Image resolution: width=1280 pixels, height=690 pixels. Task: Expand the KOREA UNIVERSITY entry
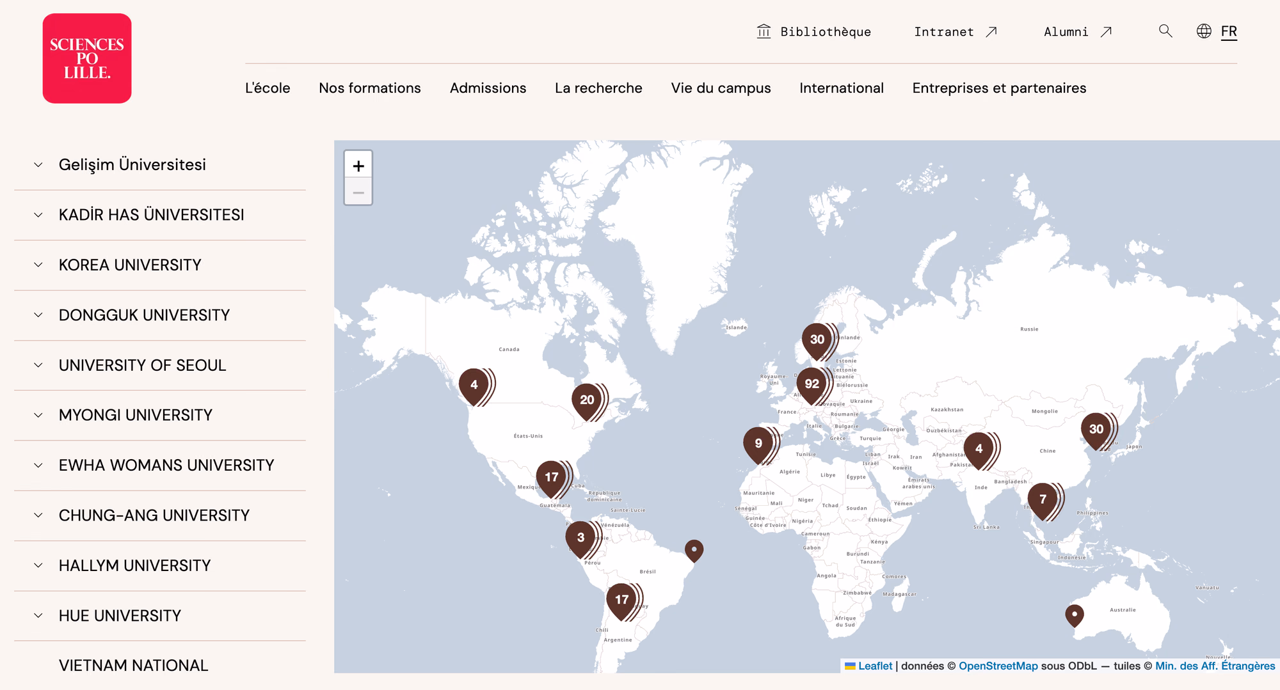click(160, 265)
